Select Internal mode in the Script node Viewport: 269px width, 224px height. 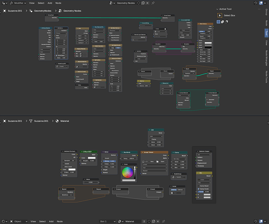click(174, 190)
